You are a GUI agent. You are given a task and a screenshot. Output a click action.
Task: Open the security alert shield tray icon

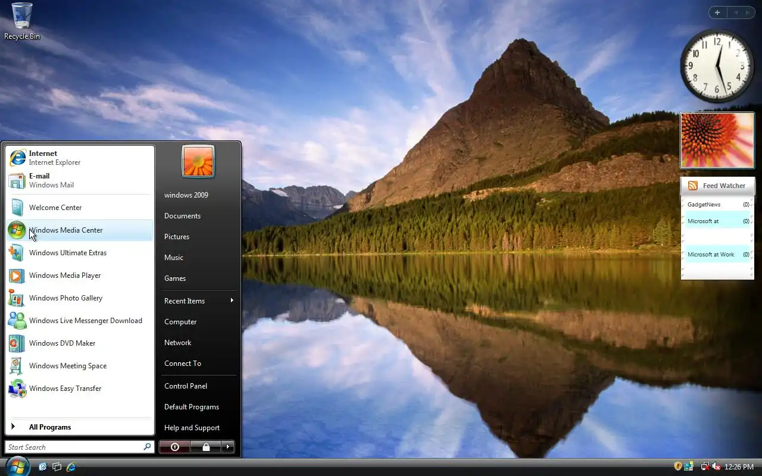coord(677,466)
